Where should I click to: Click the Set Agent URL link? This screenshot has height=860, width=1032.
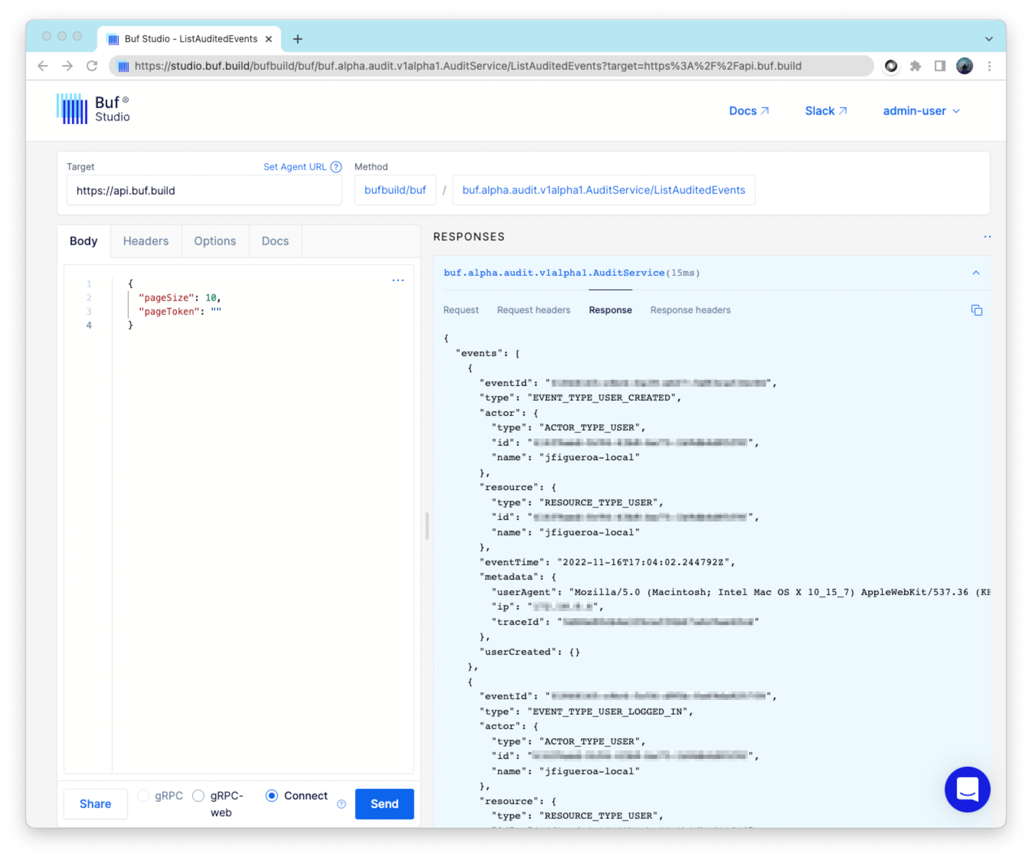click(295, 167)
